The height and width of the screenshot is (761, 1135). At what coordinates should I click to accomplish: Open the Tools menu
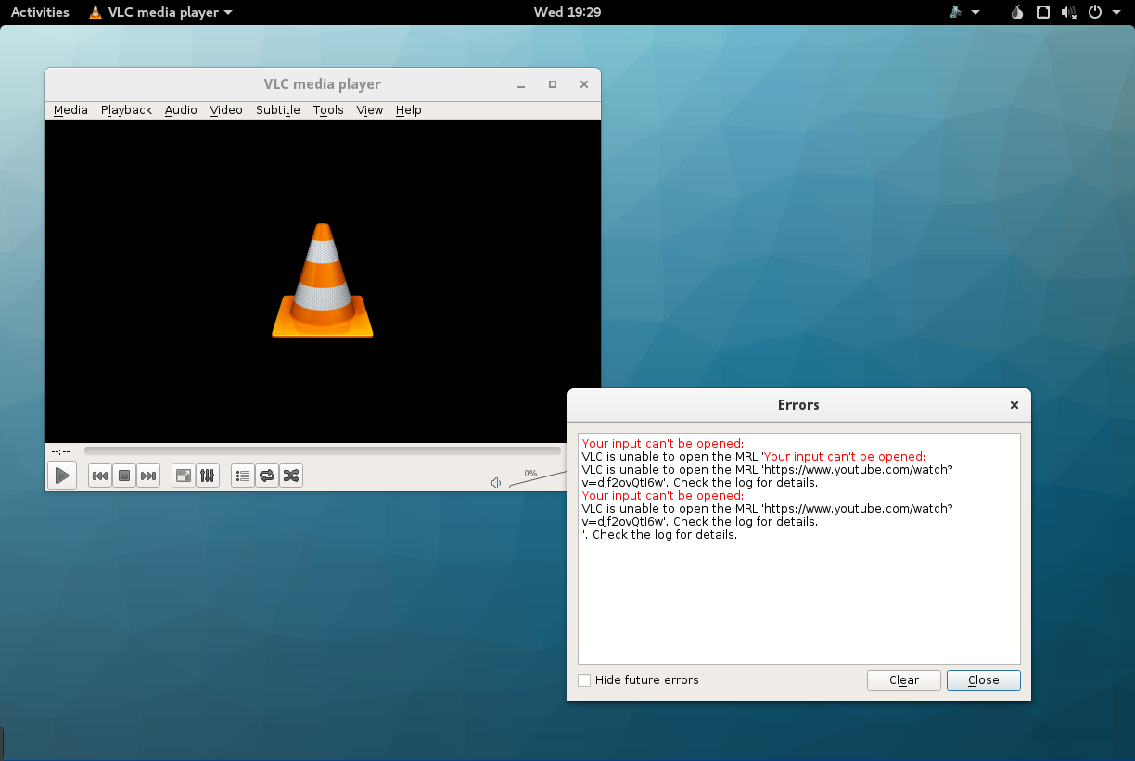tap(328, 109)
